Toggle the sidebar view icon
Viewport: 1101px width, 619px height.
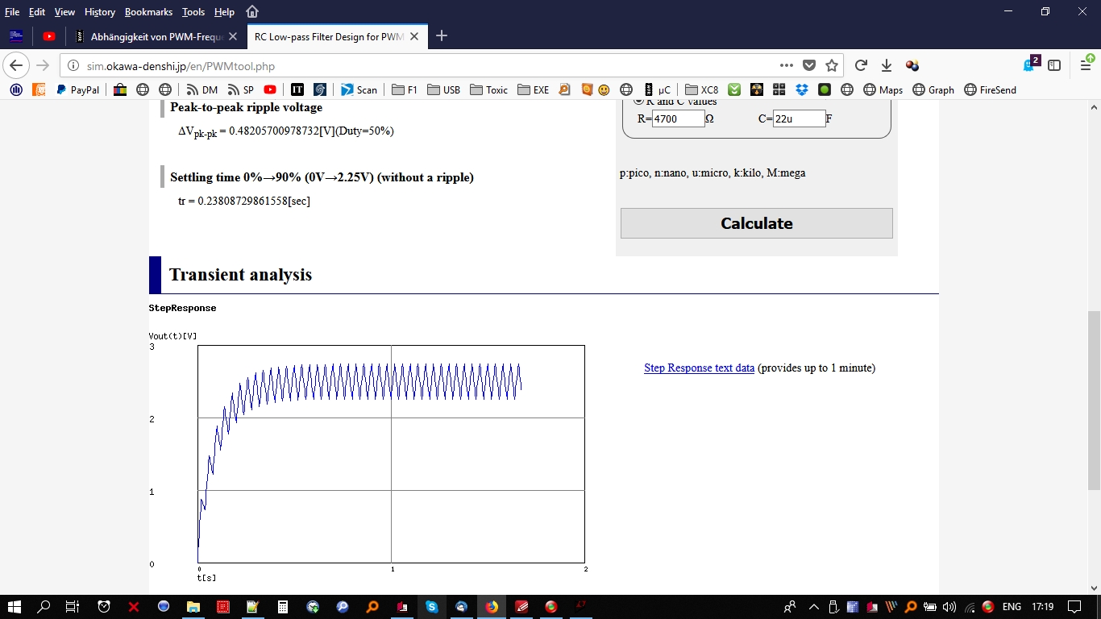click(1054, 65)
